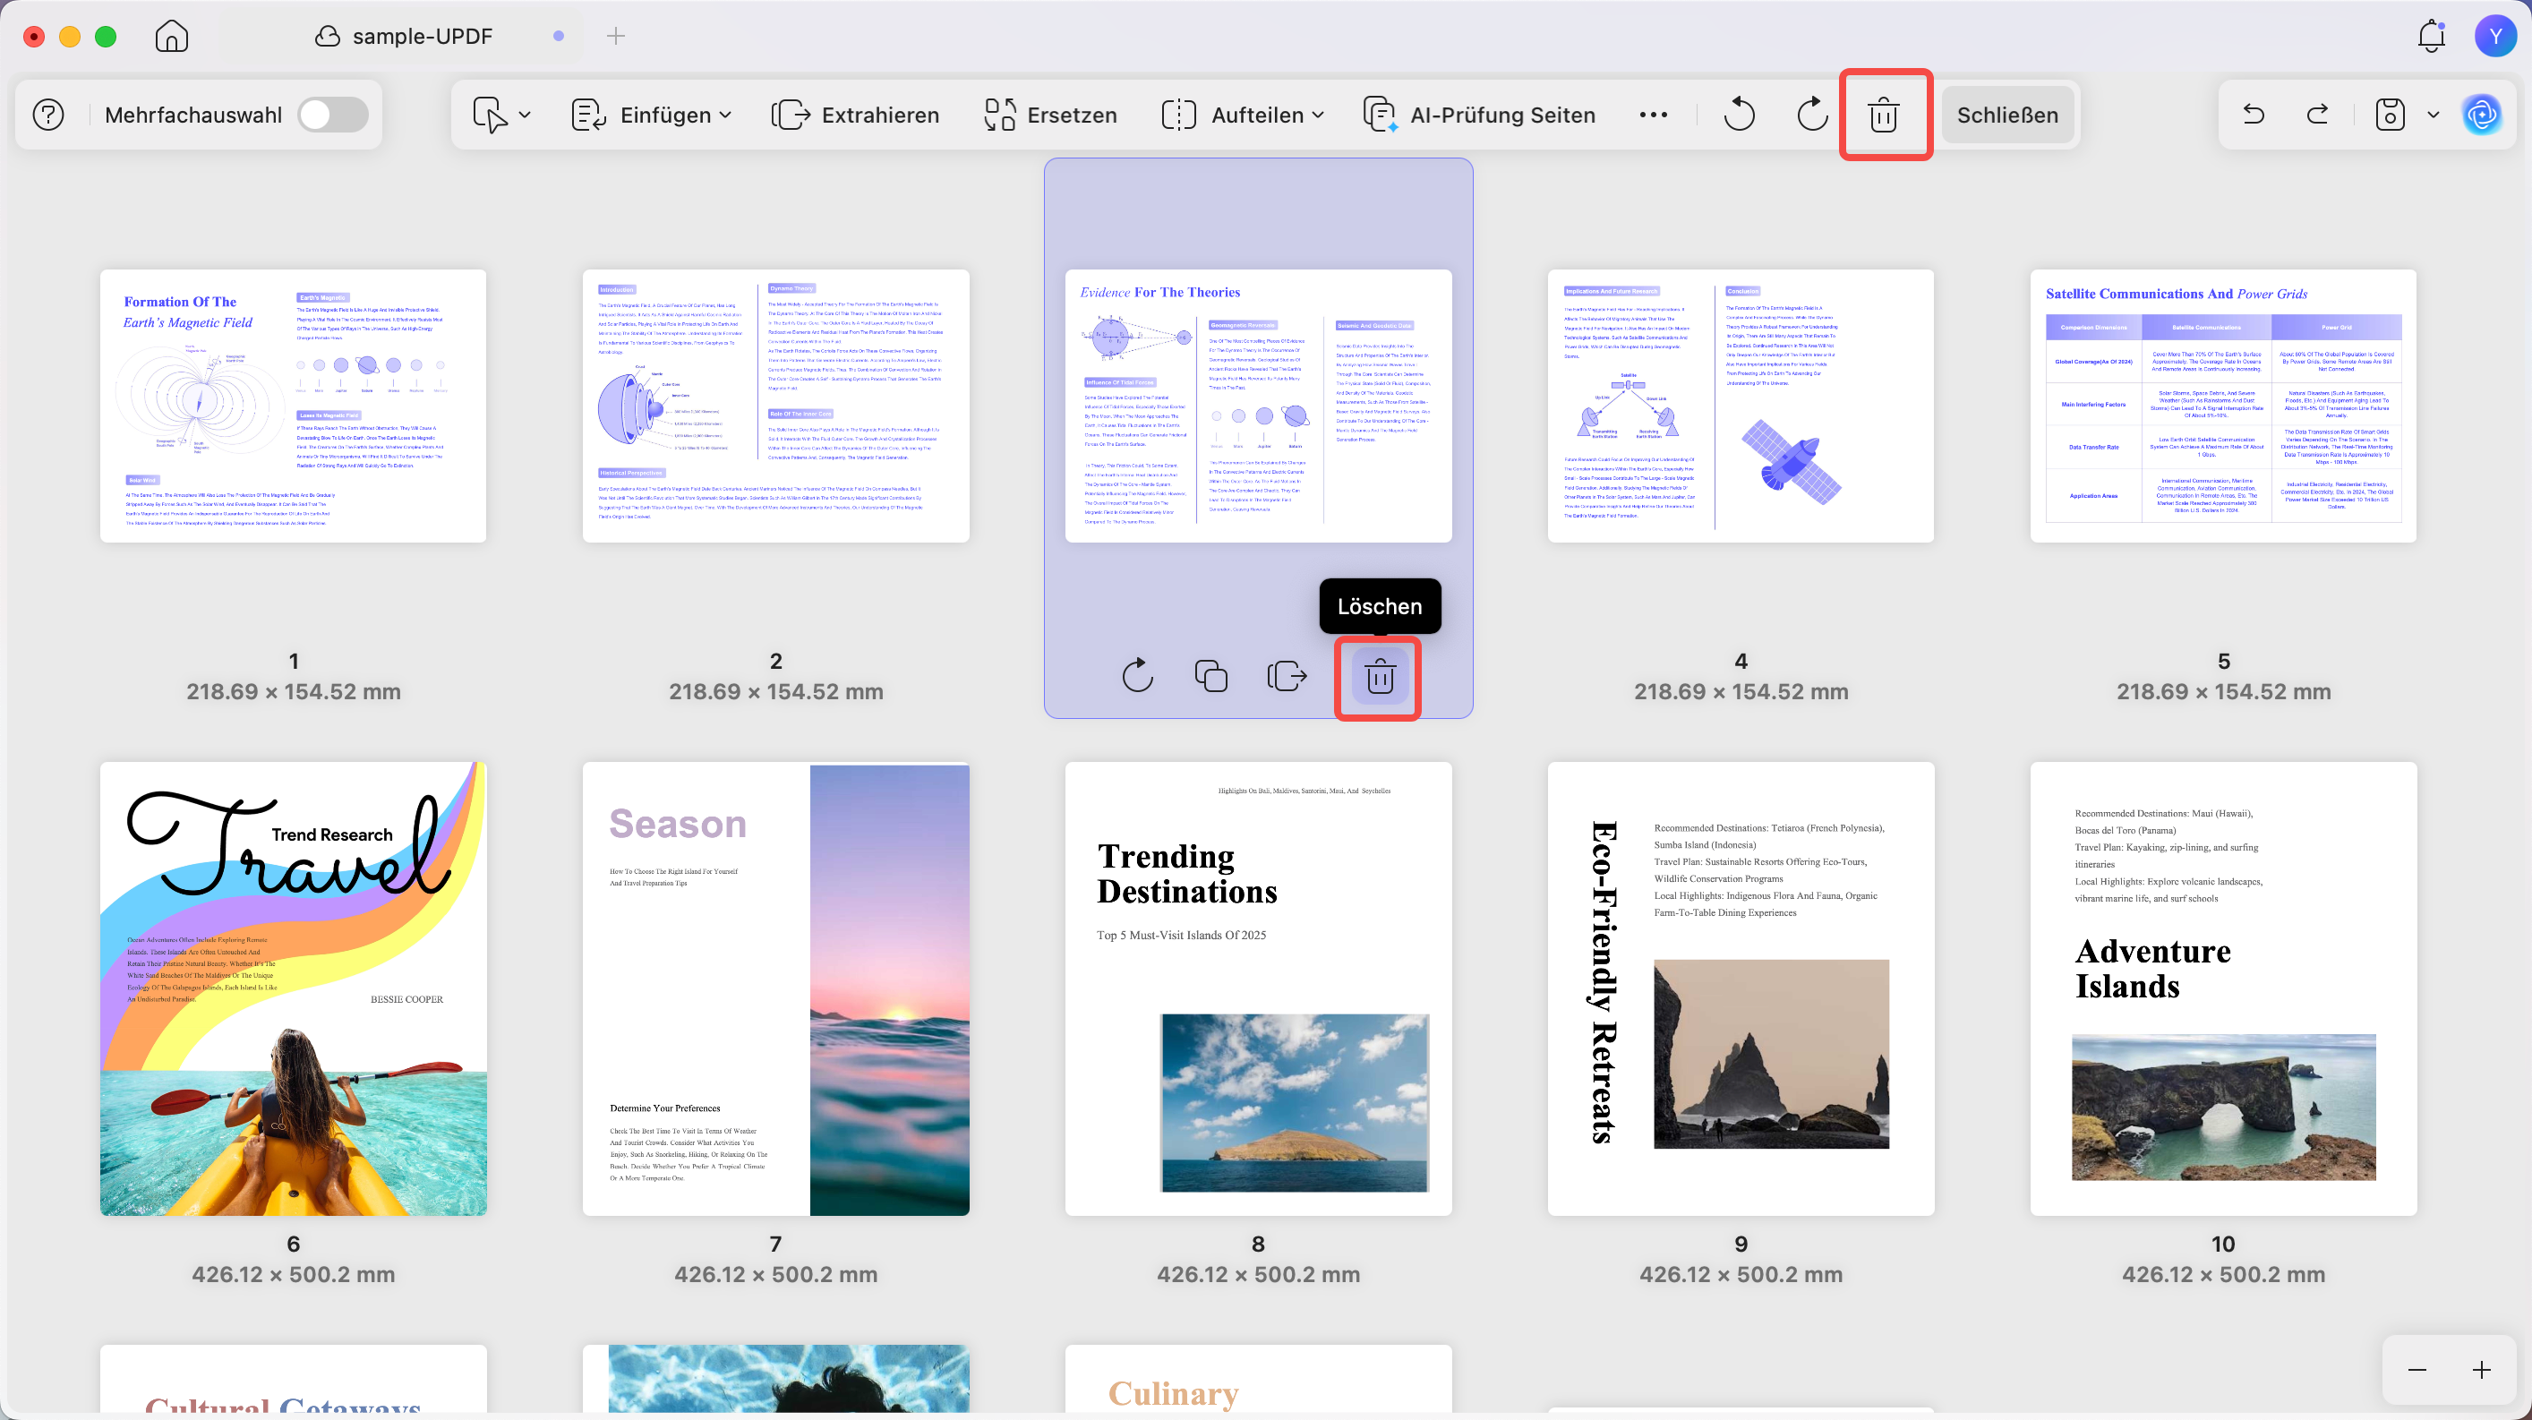Select the Culinary page thumbnail at bottom

tap(1258, 1379)
